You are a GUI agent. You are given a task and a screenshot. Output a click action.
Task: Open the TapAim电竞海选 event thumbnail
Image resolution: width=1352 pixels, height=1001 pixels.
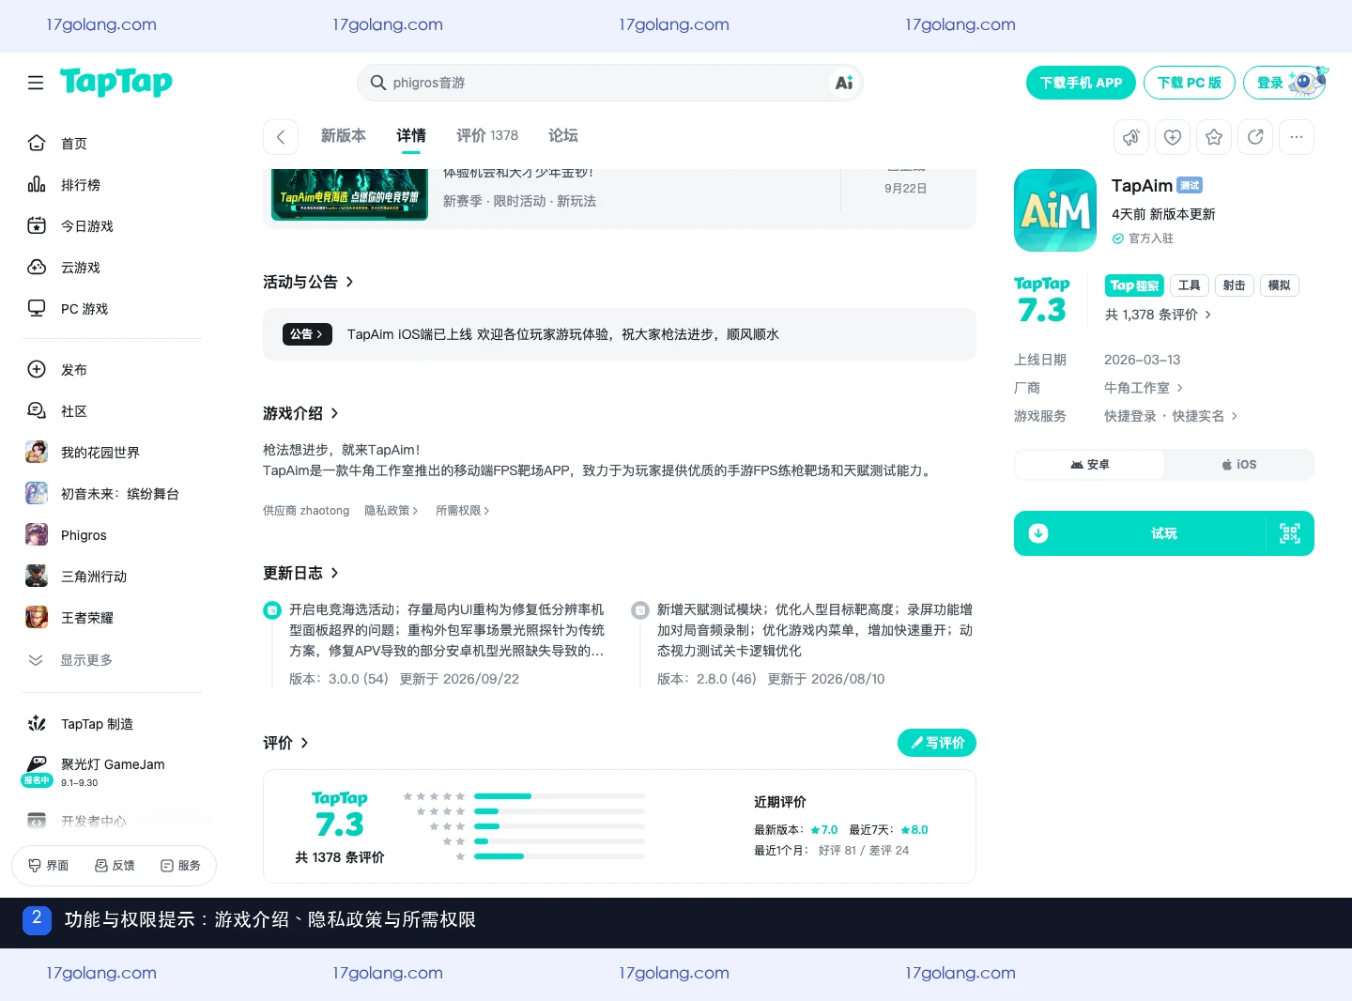(x=349, y=194)
